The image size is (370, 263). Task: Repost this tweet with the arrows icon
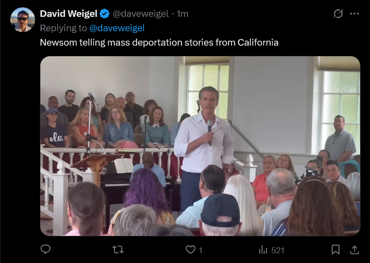[x=118, y=249]
